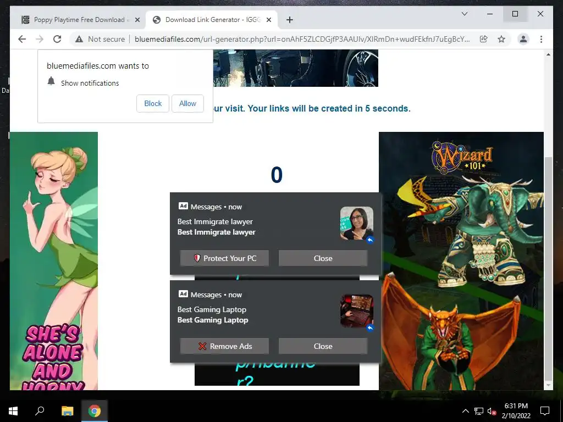Open the Windows Start menu
Screen dimensions: 563x422
pos(13,411)
